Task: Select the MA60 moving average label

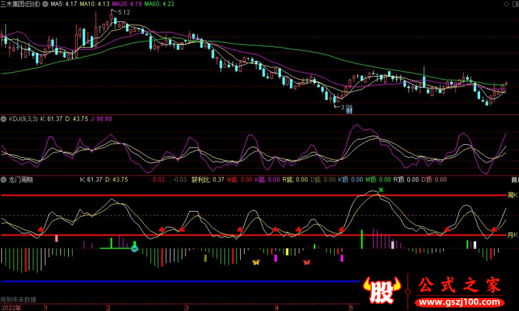Action: click(x=158, y=4)
